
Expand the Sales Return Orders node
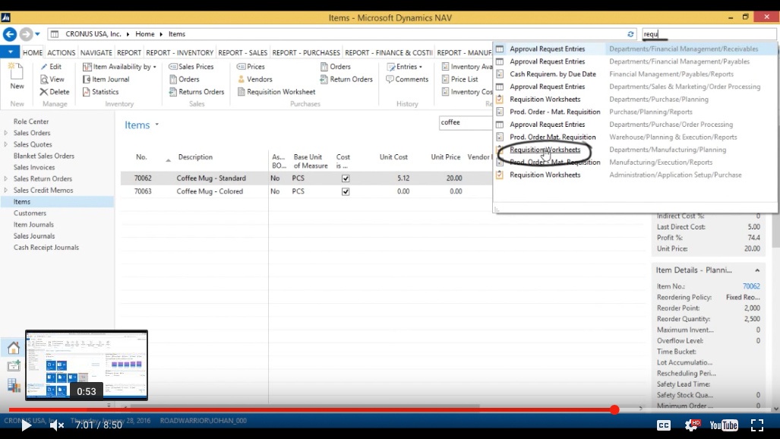coord(6,178)
